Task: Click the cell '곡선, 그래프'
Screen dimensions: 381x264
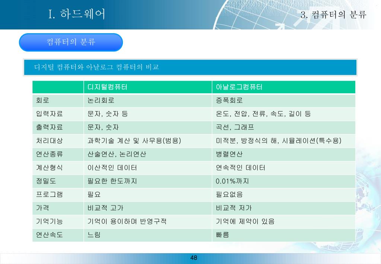Action: (x=283, y=127)
